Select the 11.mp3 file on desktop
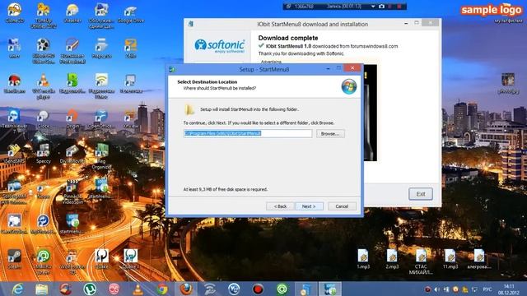Viewport: 527px width, 296px height. click(450, 258)
